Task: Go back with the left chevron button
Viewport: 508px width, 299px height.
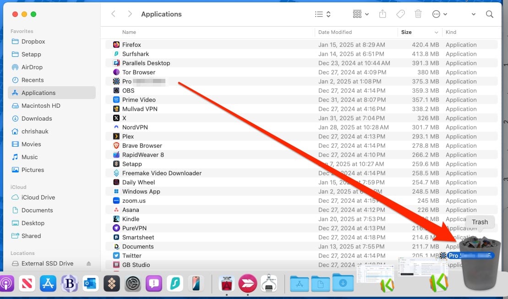Action: [x=113, y=14]
